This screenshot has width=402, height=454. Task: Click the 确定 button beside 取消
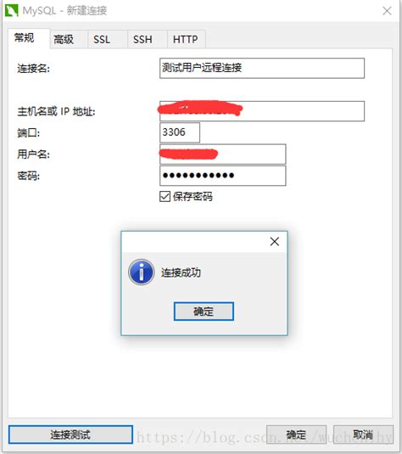point(296,434)
